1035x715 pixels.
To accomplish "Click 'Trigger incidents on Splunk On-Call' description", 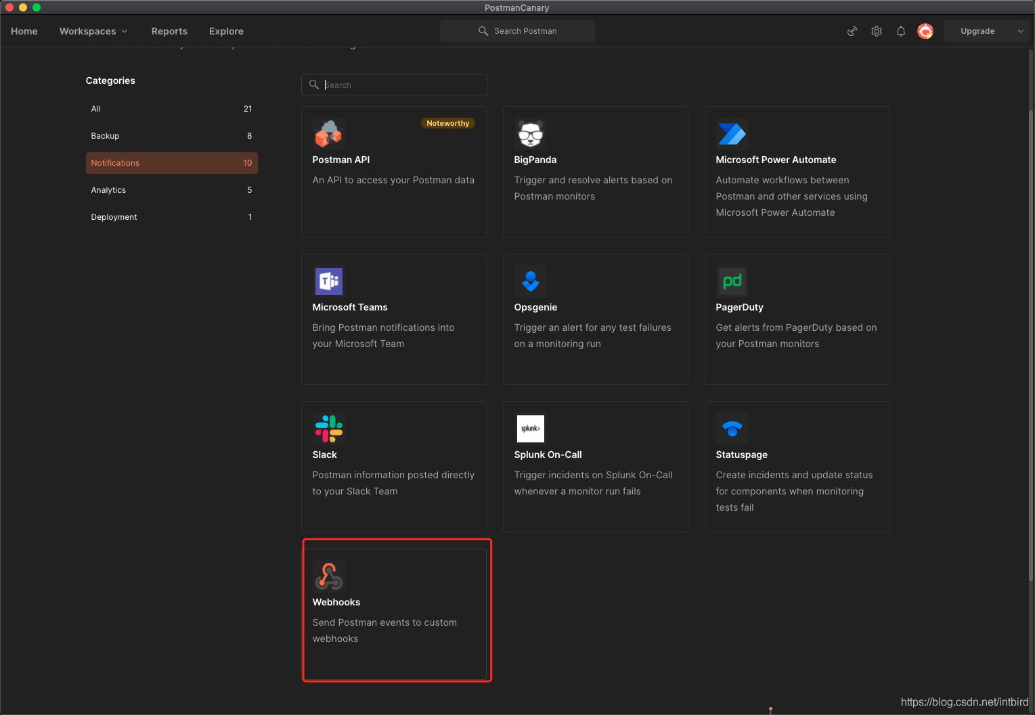I will point(593,483).
